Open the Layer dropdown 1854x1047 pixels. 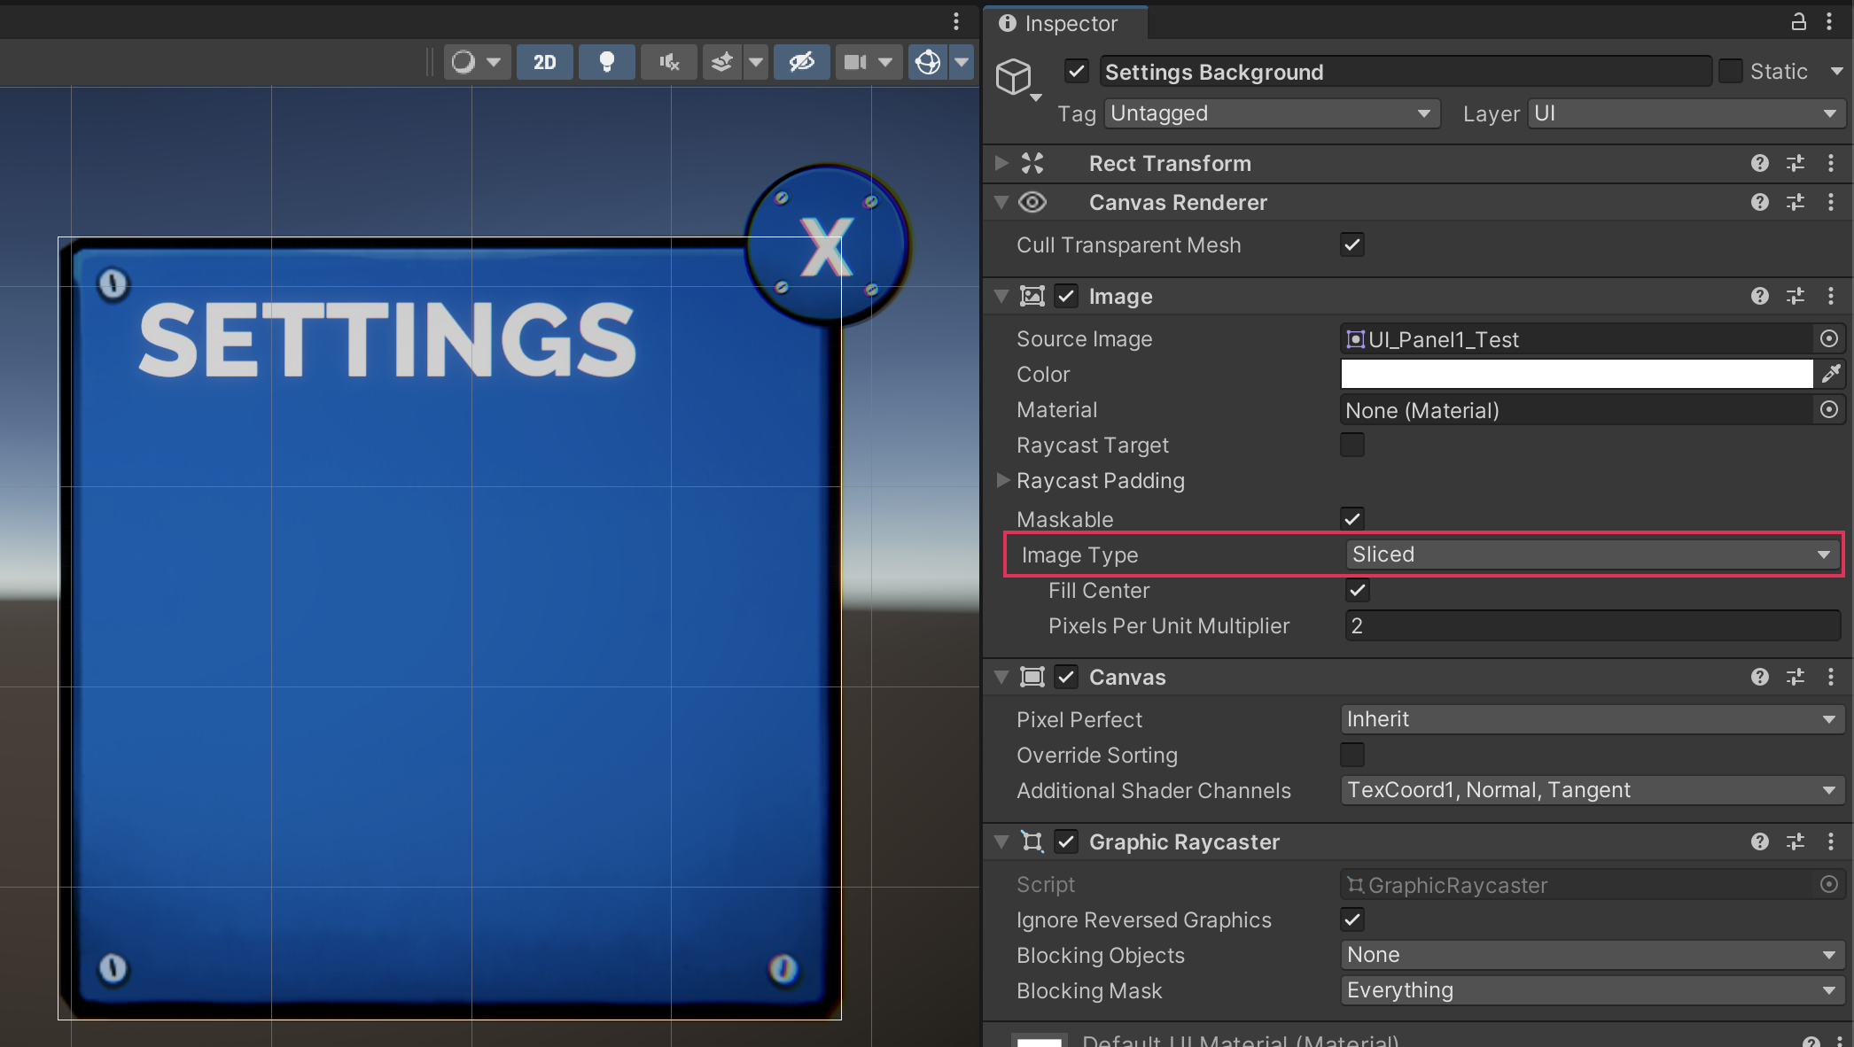click(x=1684, y=113)
